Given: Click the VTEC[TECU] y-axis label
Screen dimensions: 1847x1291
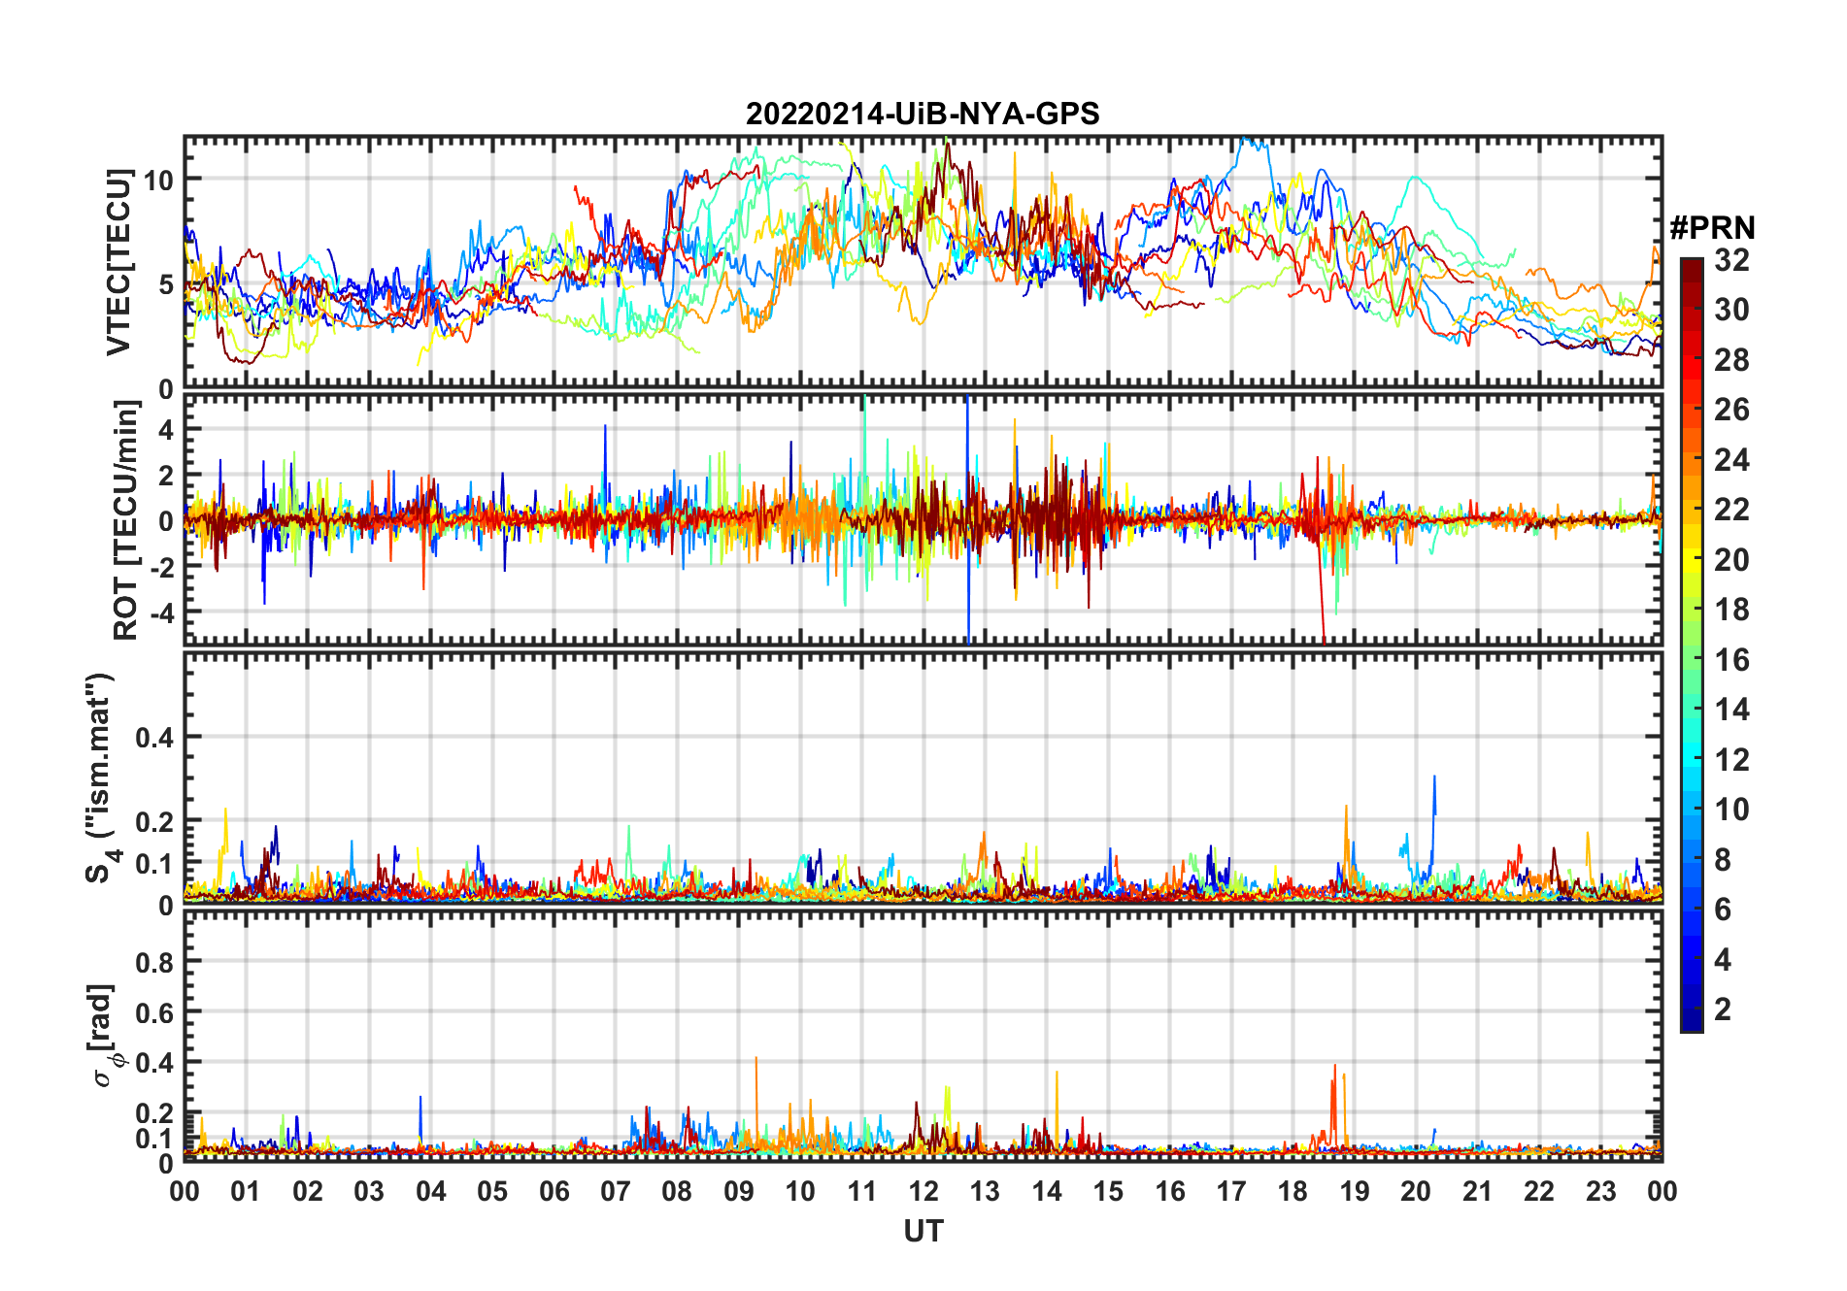Looking at the screenshot, I should (x=118, y=262).
